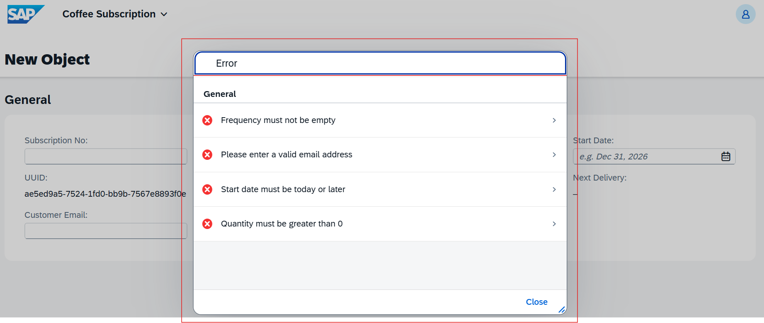Click the error icon beside Quantity message
Viewport: 764px width, 323px height.
pos(207,224)
